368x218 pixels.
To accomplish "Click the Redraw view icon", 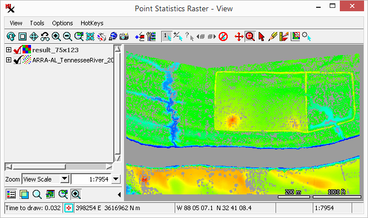I will click(x=11, y=37).
